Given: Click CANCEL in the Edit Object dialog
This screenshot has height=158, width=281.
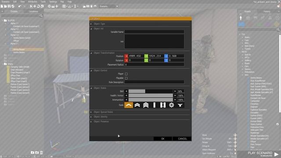Looking at the screenshot, I should click(182, 139).
